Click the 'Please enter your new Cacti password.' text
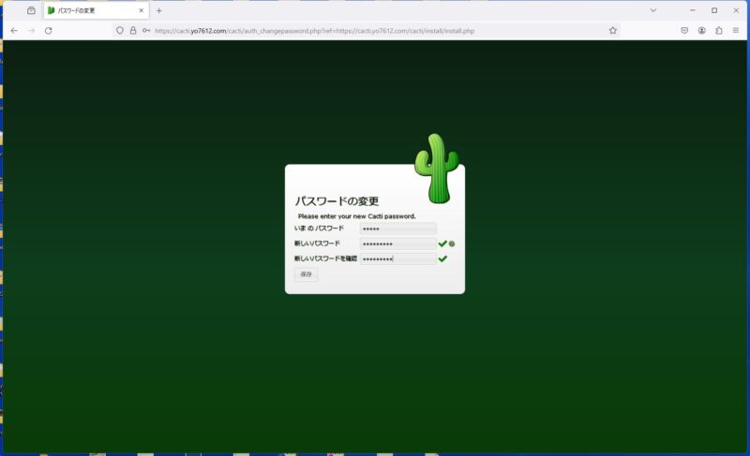750x456 pixels. [x=357, y=216]
